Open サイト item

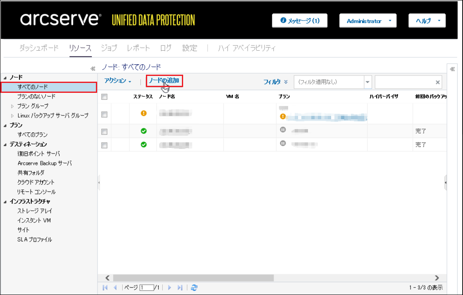[x=23, y=230]
